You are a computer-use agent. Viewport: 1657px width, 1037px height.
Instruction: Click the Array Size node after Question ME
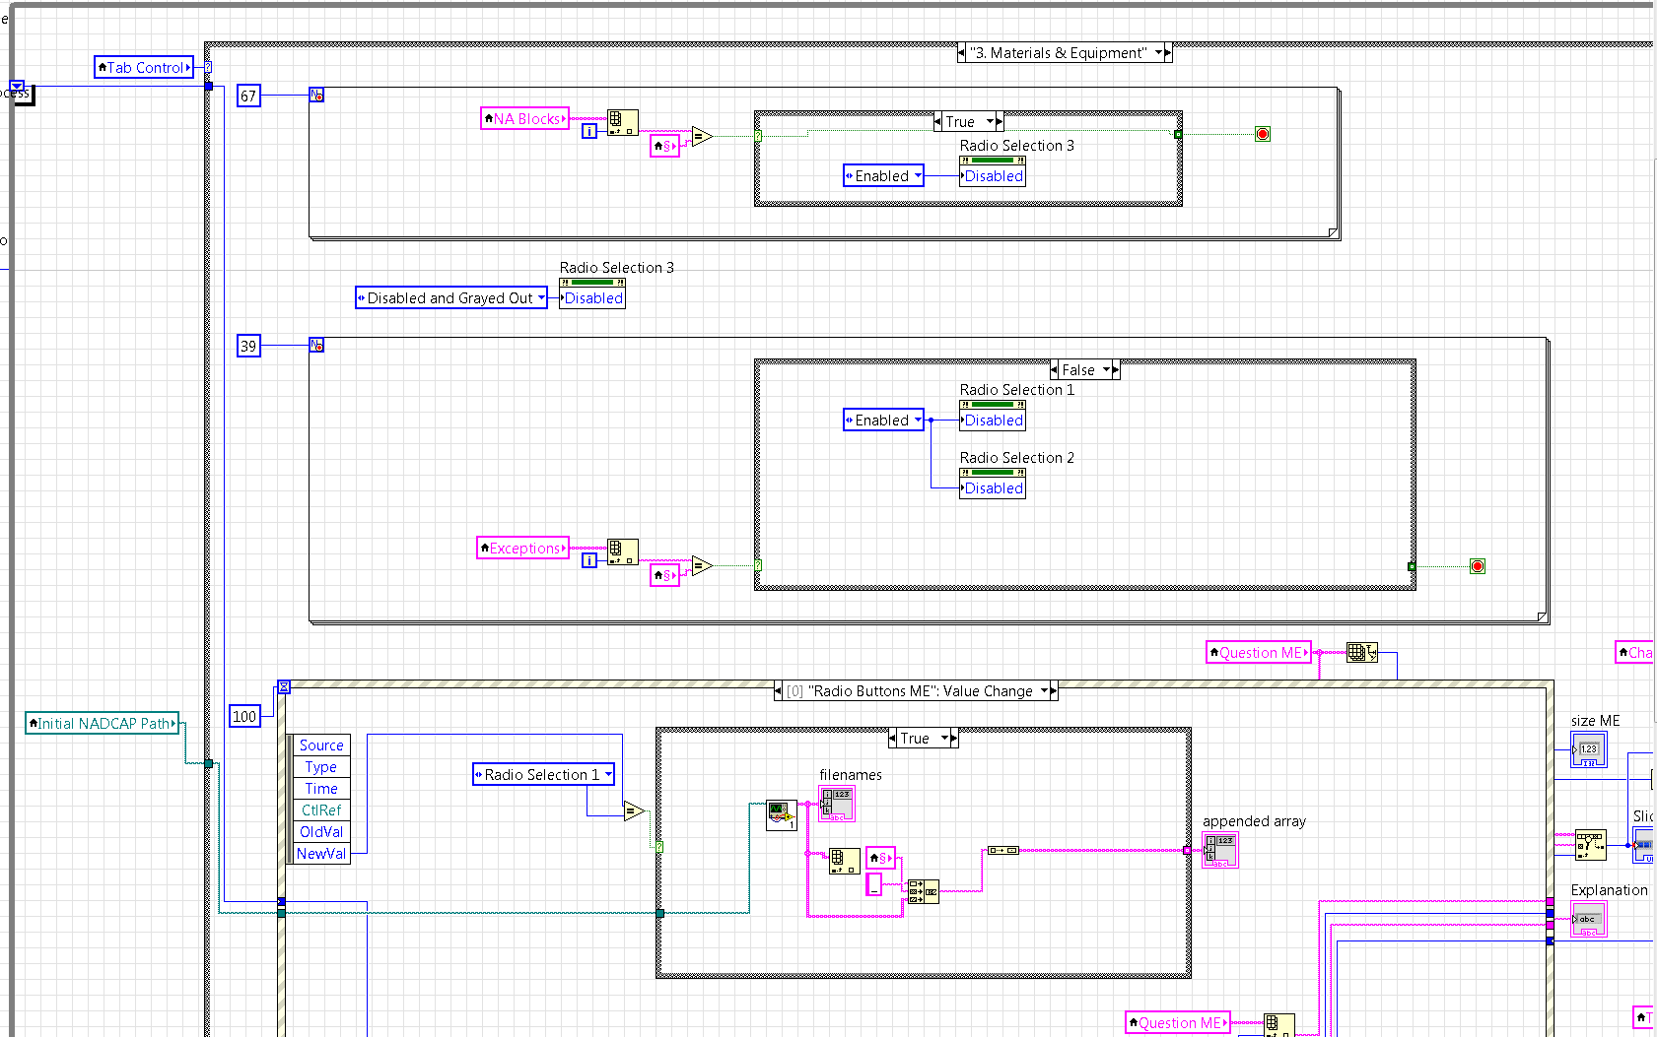[1361, 652]
